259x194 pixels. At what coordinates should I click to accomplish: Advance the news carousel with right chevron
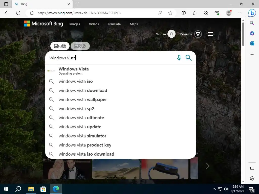[x=207, y=166]
